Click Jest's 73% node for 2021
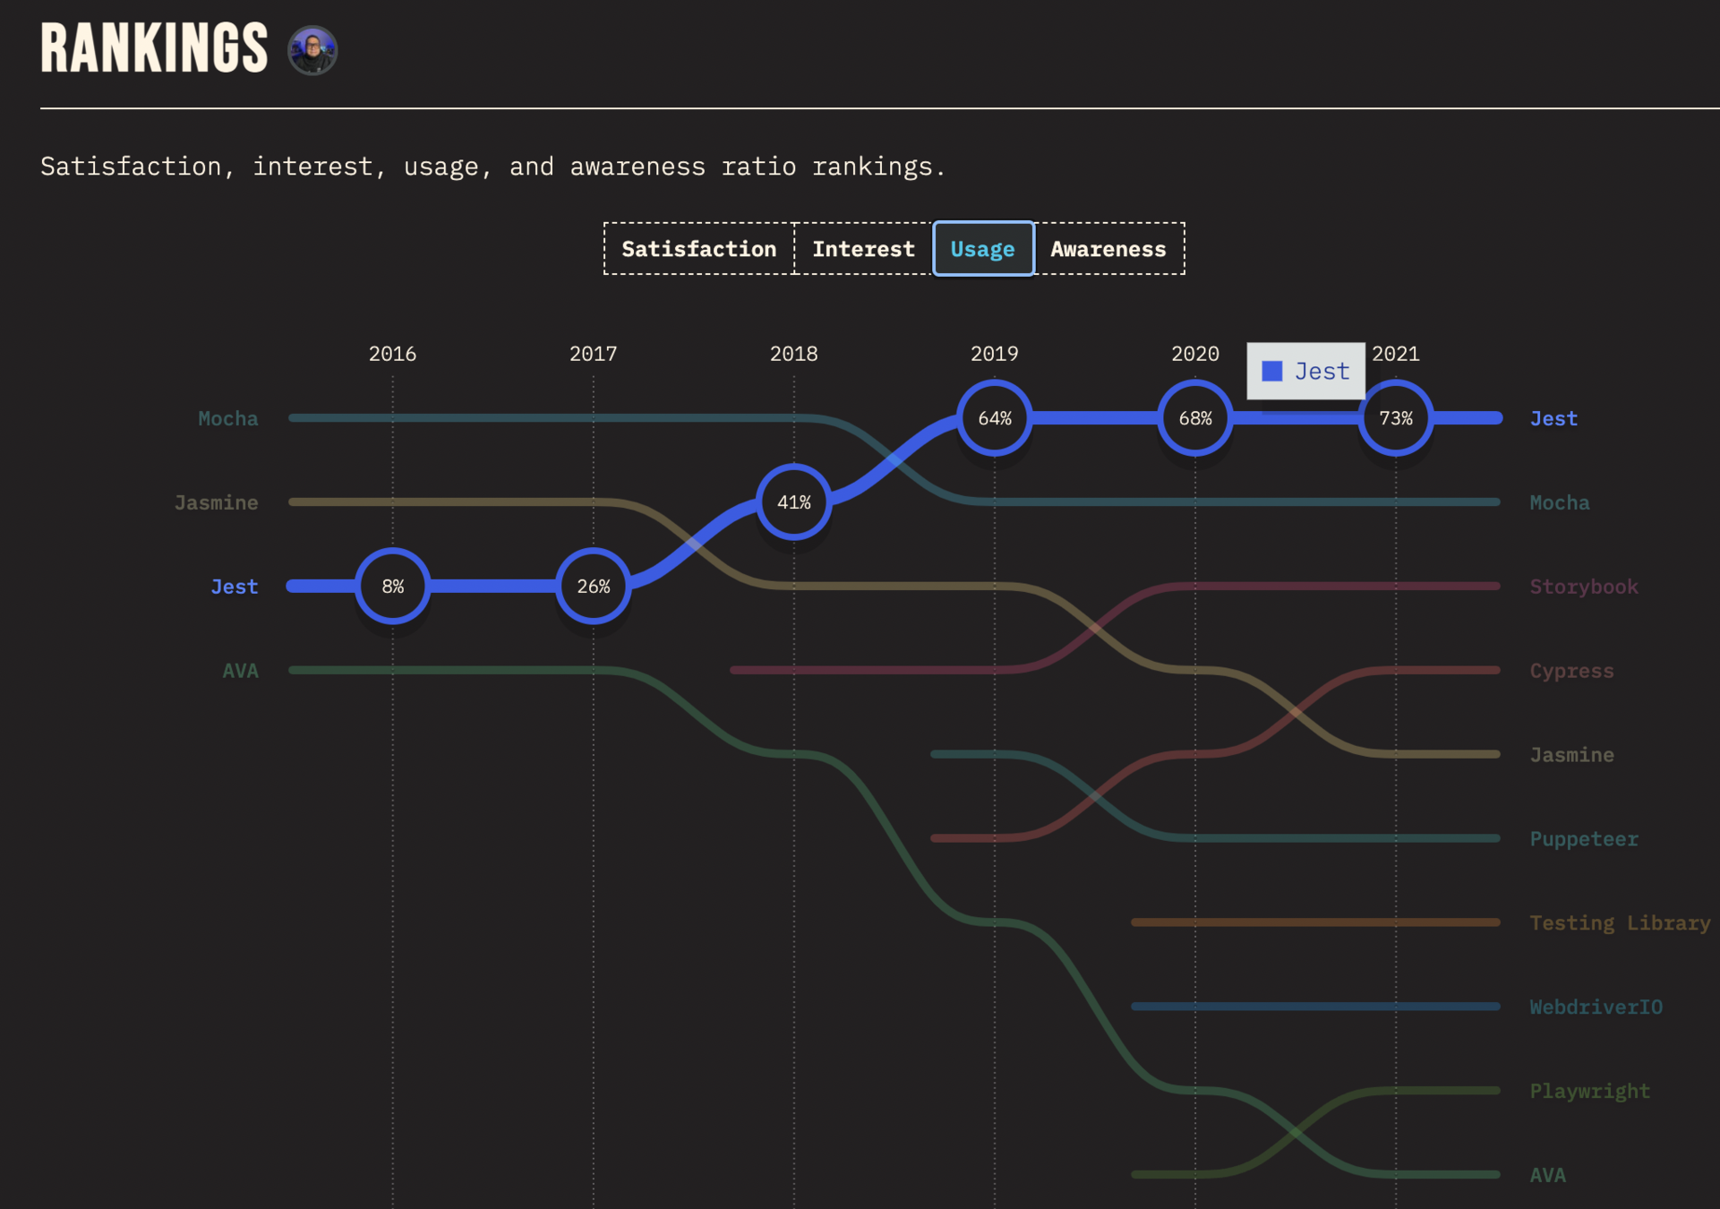This screenshot has height=1209, width=1720. click(1396, 418)
